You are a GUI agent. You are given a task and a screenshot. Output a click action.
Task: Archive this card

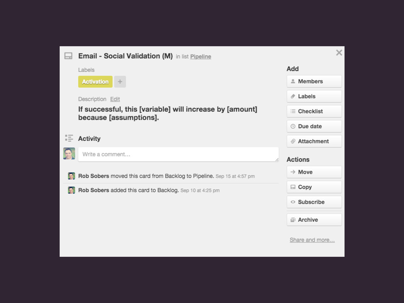(314, 220)
